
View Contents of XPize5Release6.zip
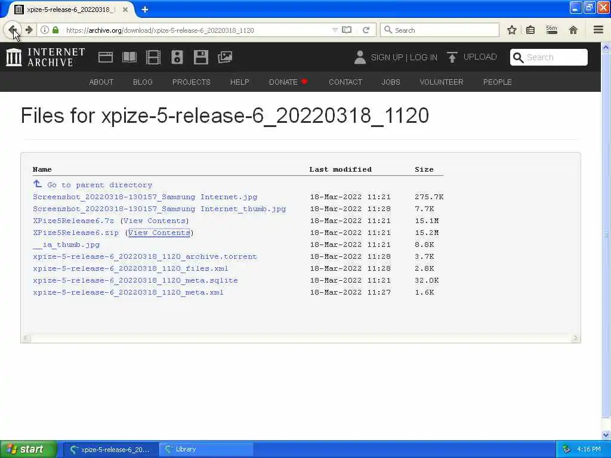point(159,233)
